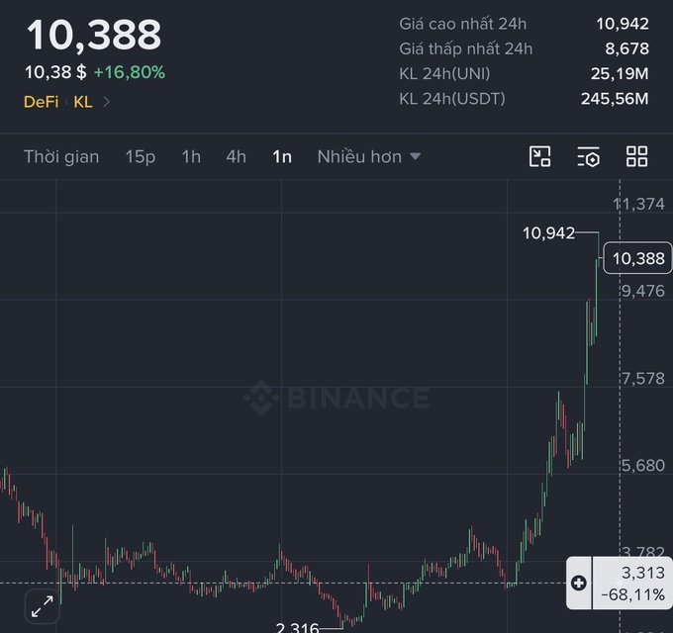Image resolution: width=673 pixels, height=633 pixels.
Task: Switch to the 4h interval
Action: point(237,156)
